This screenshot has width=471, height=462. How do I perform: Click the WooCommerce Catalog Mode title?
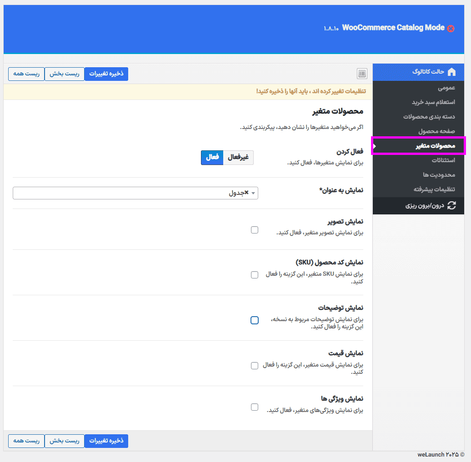coord(393,28)
